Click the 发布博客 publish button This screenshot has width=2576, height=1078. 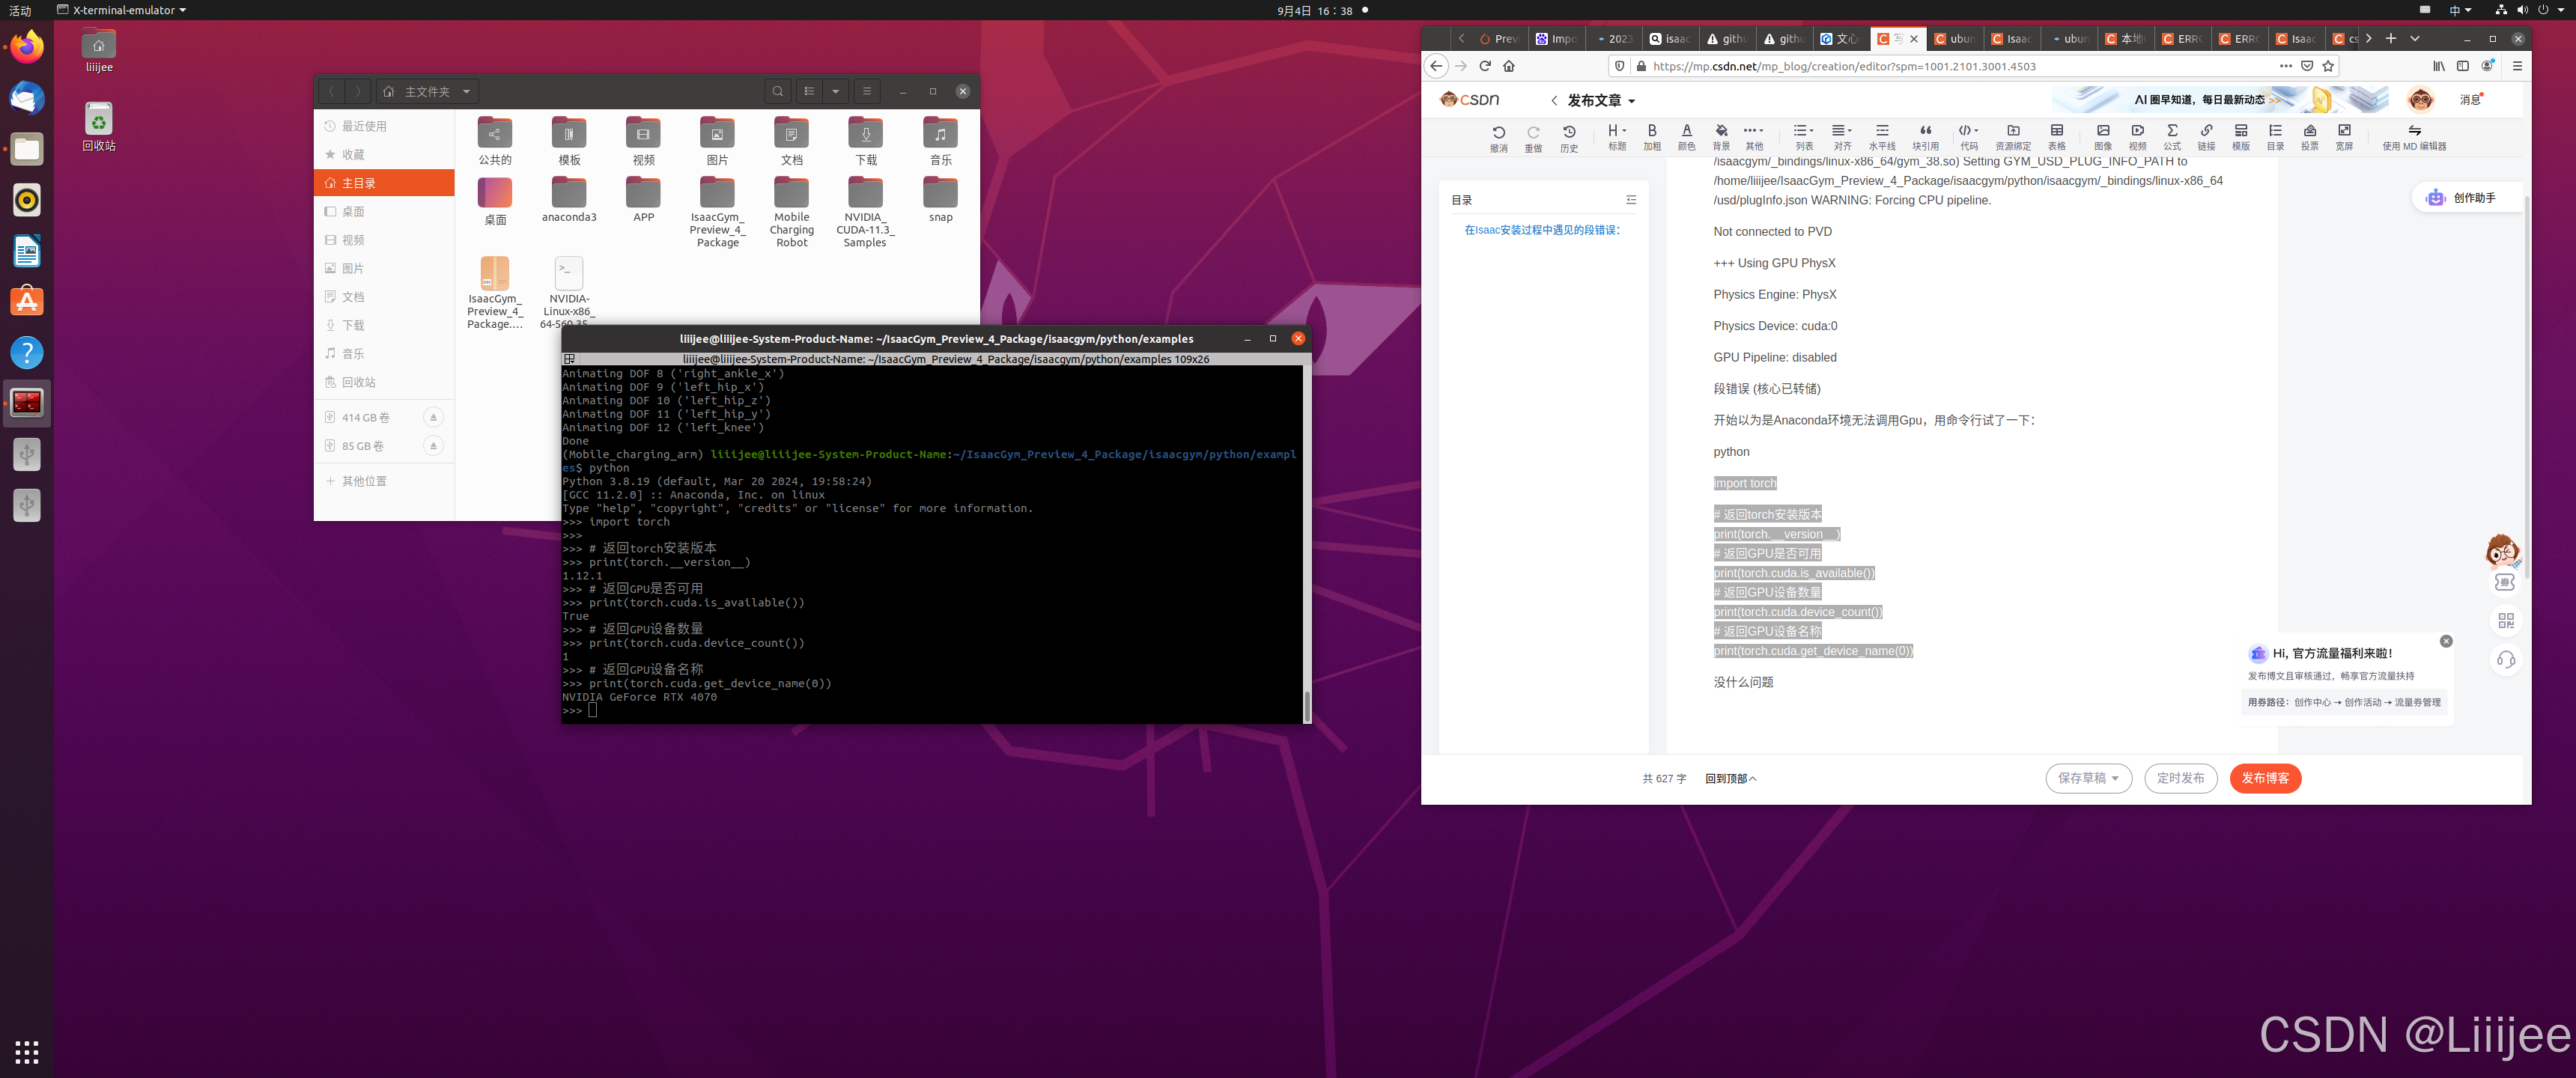2265,778
